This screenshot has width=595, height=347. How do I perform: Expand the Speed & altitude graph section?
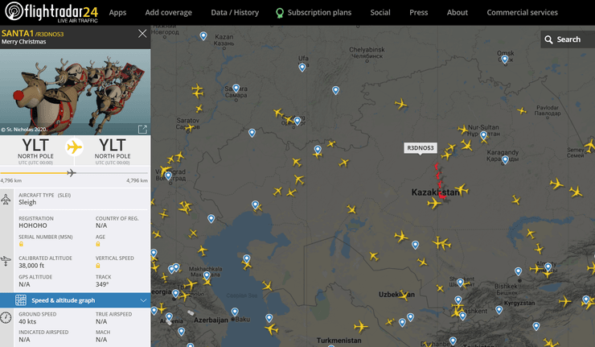[x=143, y=300]
